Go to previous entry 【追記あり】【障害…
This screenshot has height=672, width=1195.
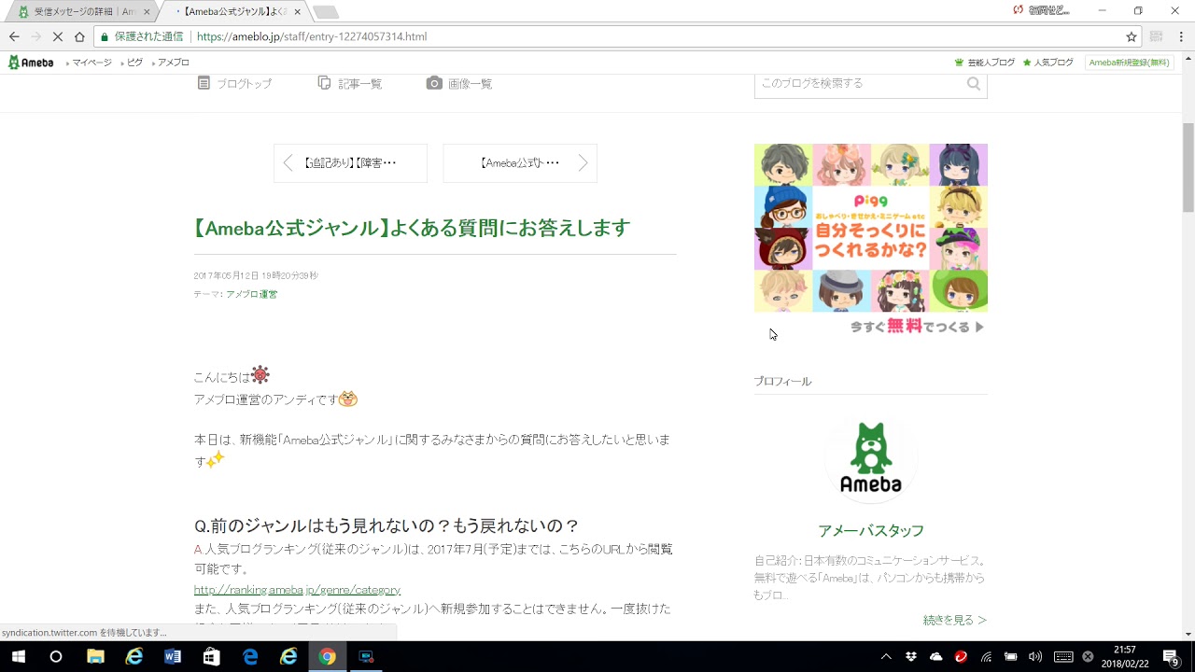click(x=350, y=163)
